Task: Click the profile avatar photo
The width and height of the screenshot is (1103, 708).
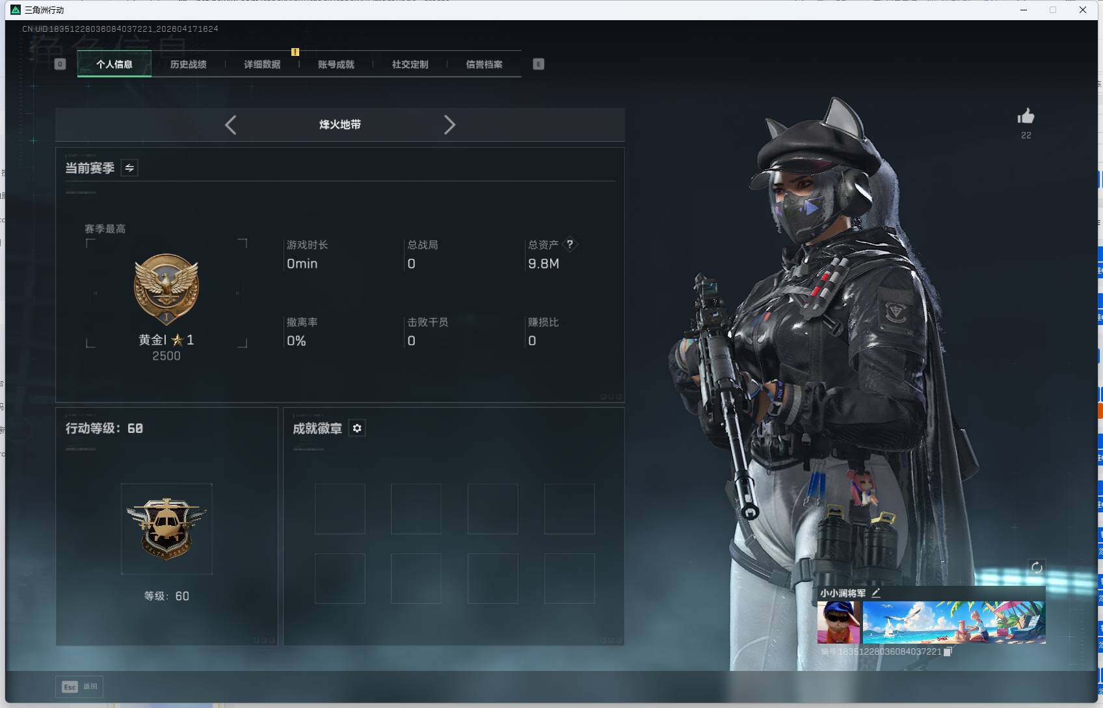Action: 839,621
